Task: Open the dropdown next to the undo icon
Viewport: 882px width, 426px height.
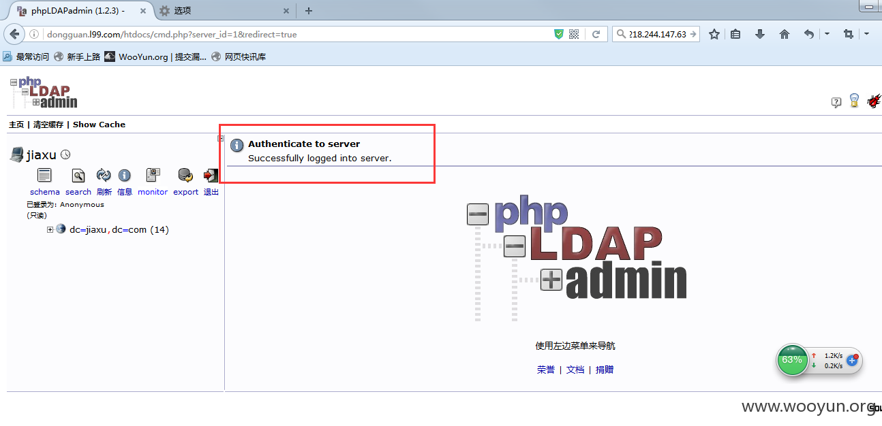Action: coord(826,34)
